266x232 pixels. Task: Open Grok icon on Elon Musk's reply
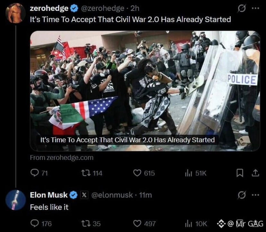[x=242, y=195]
